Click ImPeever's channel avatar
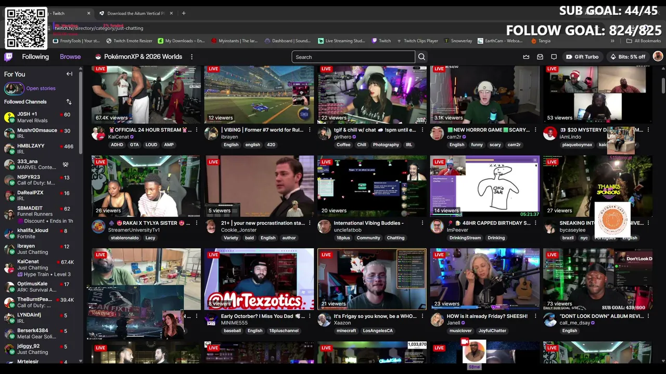This screenshot has width=666, height=374. (437, 226)
